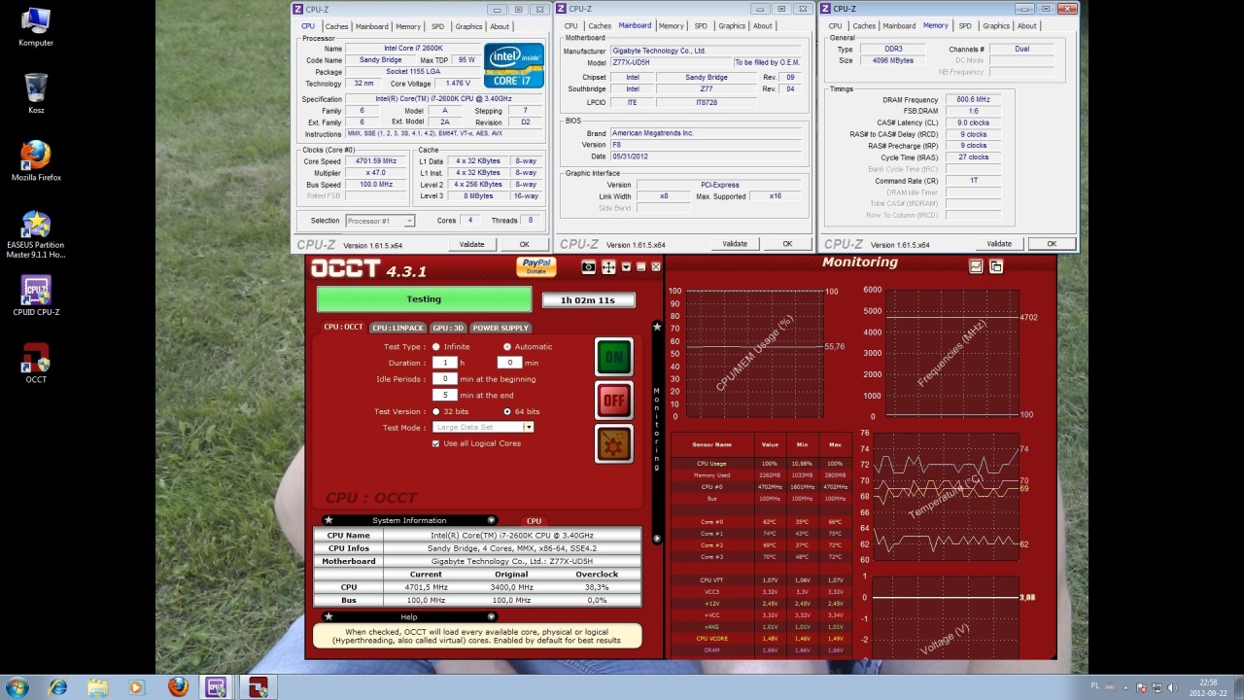
Task: Click idle minutes at the end field
Action: click(444, 396)
